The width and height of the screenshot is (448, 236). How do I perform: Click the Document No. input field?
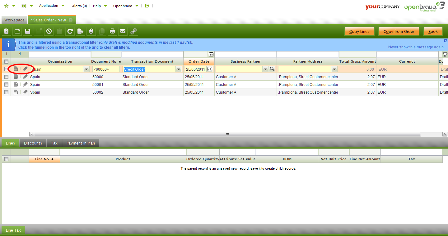tap(105, 69)
